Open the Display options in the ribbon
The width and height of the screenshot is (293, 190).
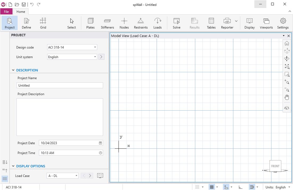(x=250, y=23)
